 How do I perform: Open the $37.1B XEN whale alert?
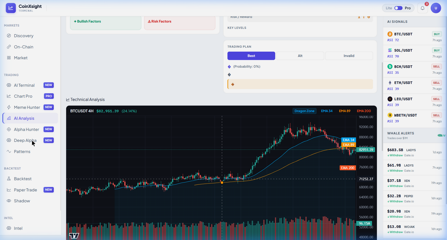pos(414,183)
